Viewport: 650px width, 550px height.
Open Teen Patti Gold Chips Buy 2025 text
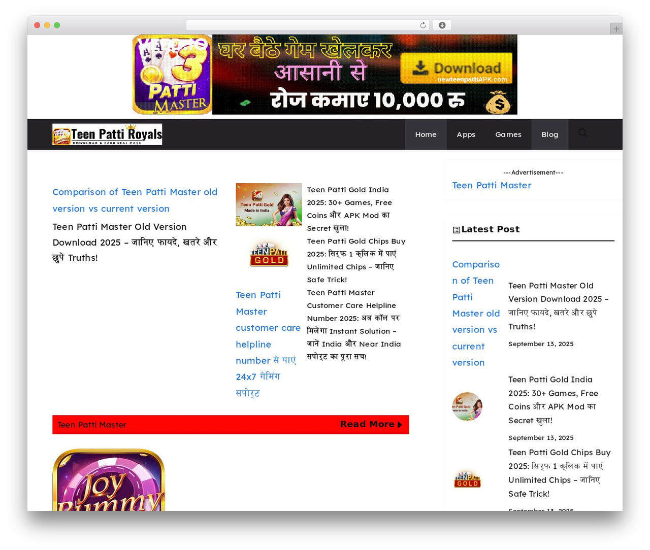[x=356, y=260]
